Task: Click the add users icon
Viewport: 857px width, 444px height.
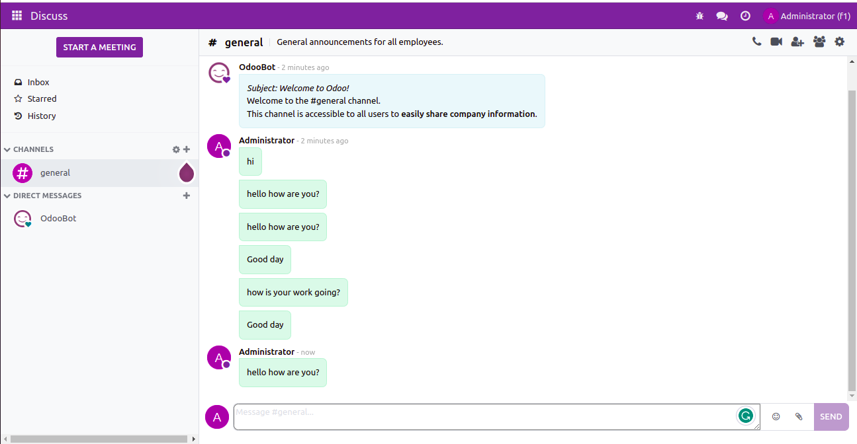Action: (x=797, y=42)
